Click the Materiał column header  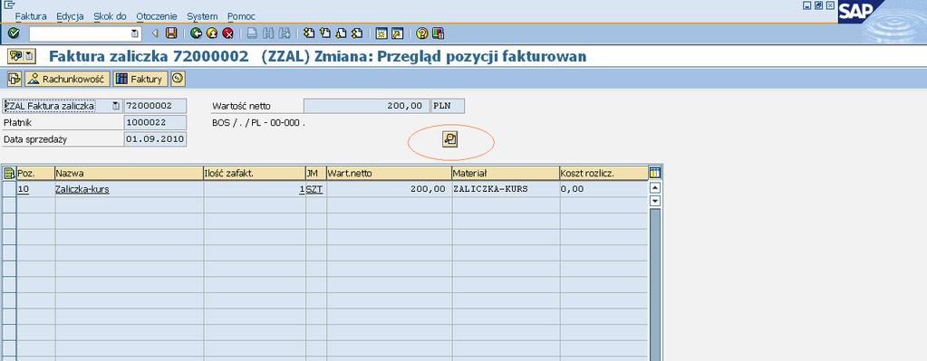point(506,174)
